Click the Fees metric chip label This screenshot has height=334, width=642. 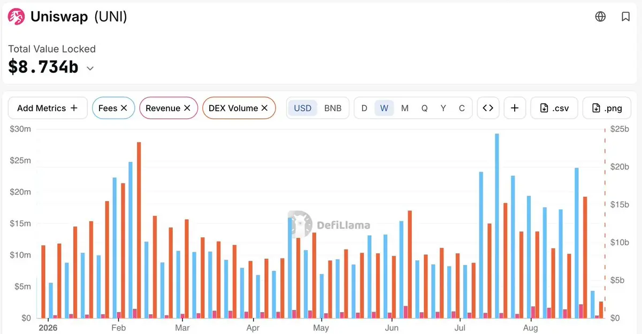(108, 108)
